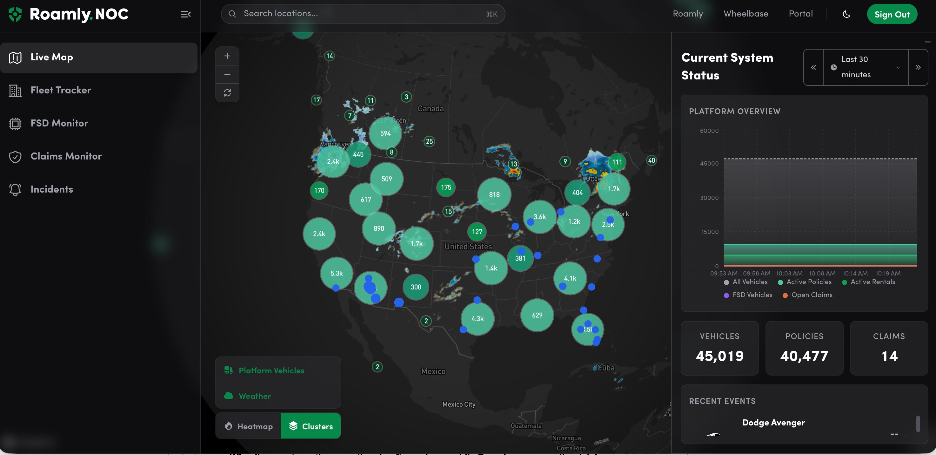Toggle the Open Claims legend color dot
The image size is (936, 455).
pos(785,295)
